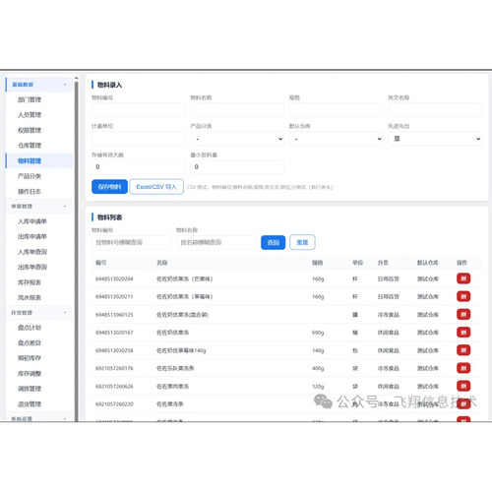Viewport: 492px width, 492px height.
Task: Focus the 计量单位 input field
Action: pyautogui.click(x=139, y=139)
